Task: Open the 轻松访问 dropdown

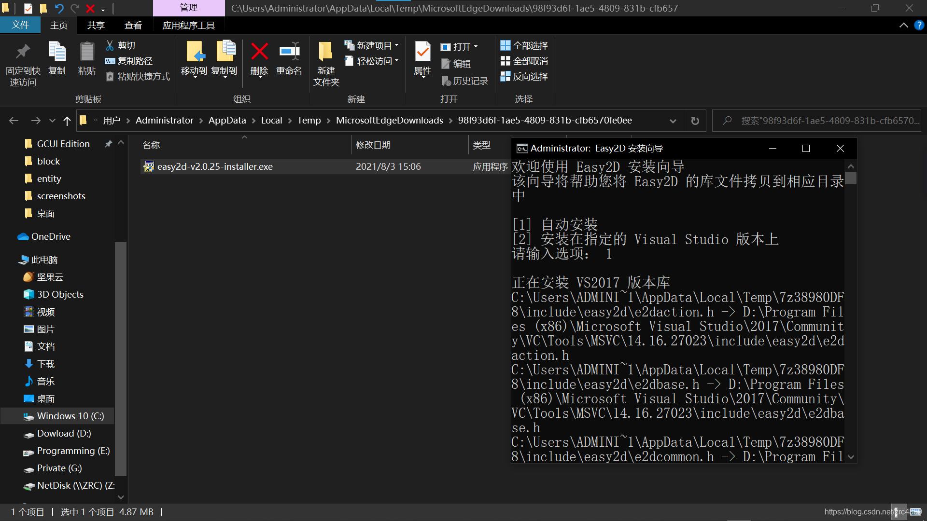Action: click(x=396, y=61)
